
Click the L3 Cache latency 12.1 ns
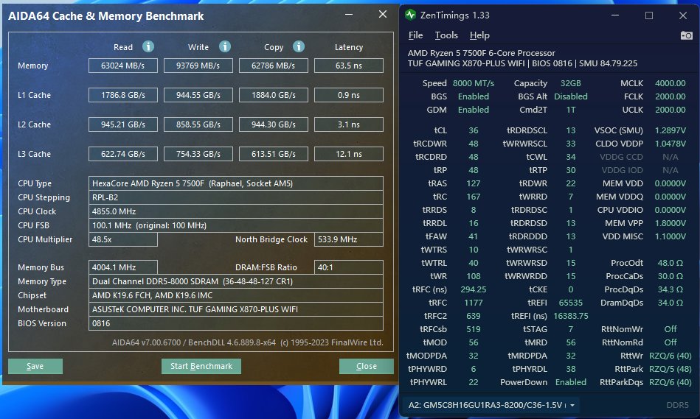coord(349,154)
